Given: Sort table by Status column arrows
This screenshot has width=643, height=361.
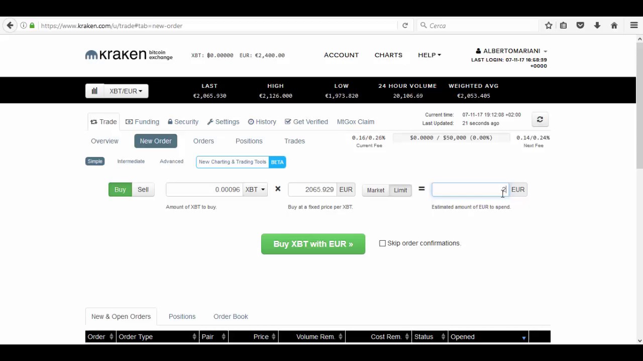Looking at the screenshot, I should point(443,337).
